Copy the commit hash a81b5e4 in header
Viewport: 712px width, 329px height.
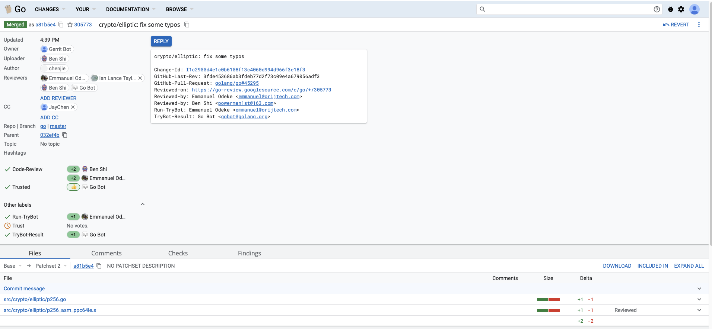pyautogui.click(x=61, y=25)
